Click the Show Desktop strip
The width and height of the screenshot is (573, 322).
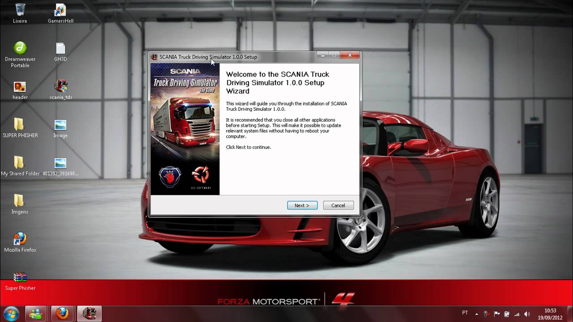click(570, 314)
